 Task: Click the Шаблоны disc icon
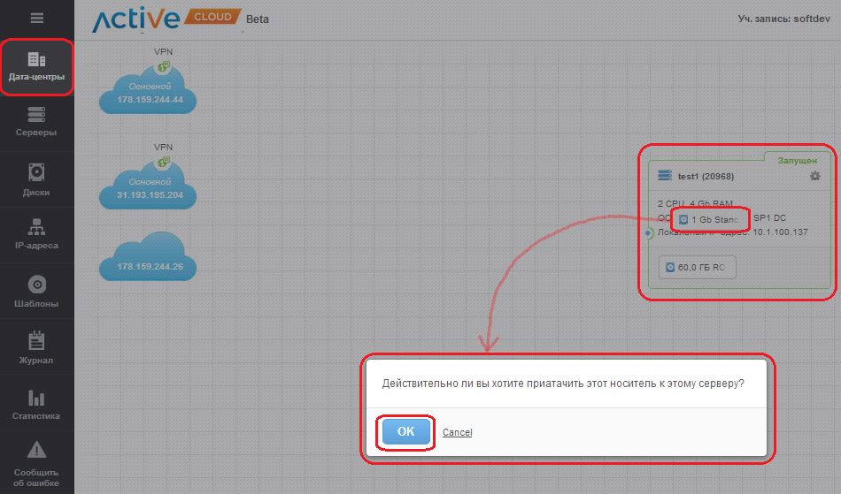[36, 285]
